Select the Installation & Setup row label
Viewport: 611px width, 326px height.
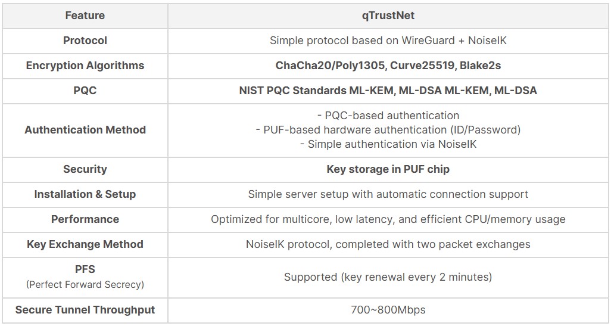pyautogui.click(x=85, y=194)
